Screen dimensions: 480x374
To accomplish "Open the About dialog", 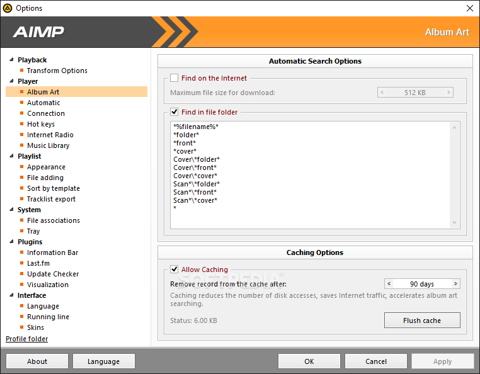I will pos(37,361).
